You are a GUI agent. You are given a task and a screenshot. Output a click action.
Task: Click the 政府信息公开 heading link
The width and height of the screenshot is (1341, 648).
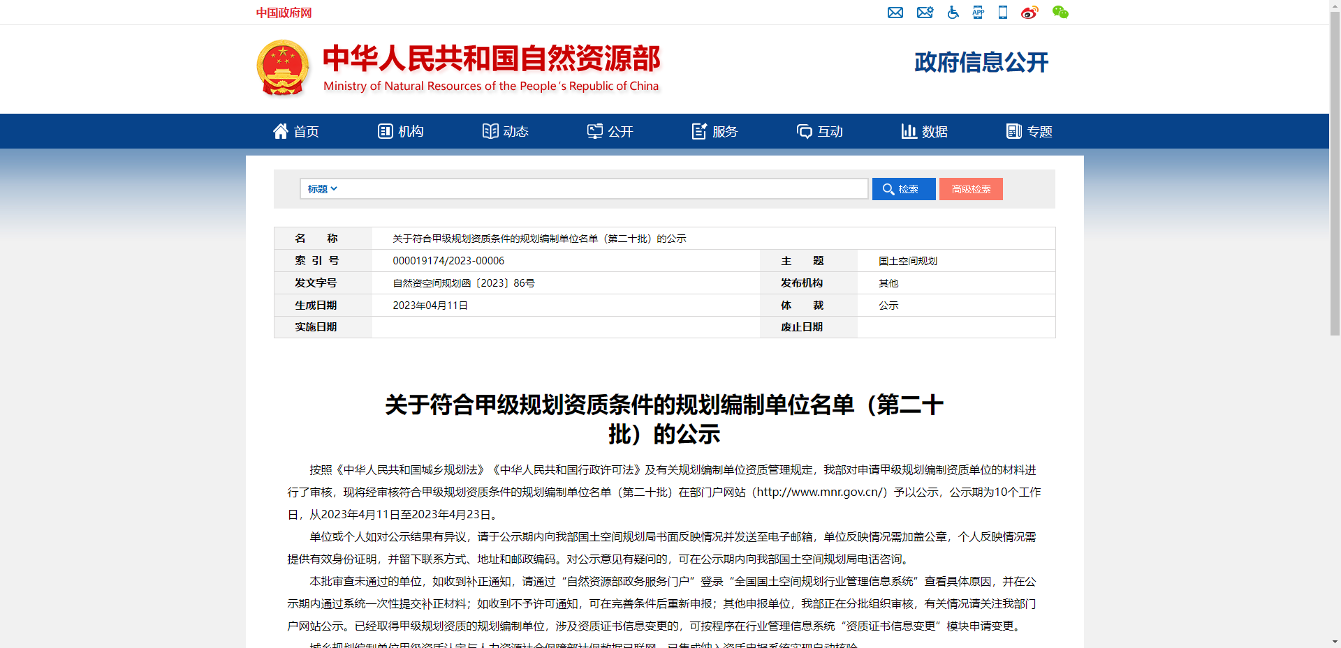981,63
